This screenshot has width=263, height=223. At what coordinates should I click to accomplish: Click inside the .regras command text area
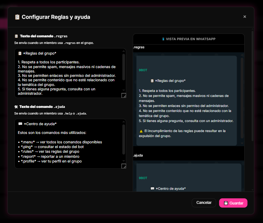(x=70, y=73)
